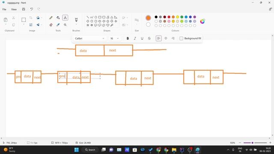Choose the Right arrow shape
274x154 pixels.
(x=100, y=21)
